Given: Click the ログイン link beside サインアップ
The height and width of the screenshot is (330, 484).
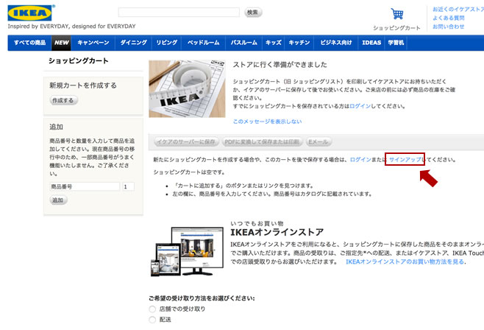Looking at the screenshot, I should [x=360, y=159].
